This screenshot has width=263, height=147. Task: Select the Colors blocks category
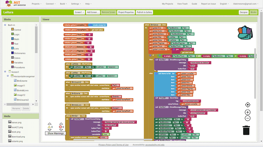[17, 58]
